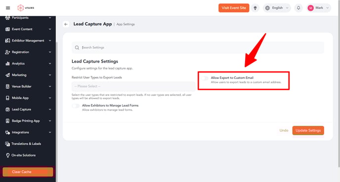Toggle Allow Exhibitors to Manage Lead Forms

(76, 106)
